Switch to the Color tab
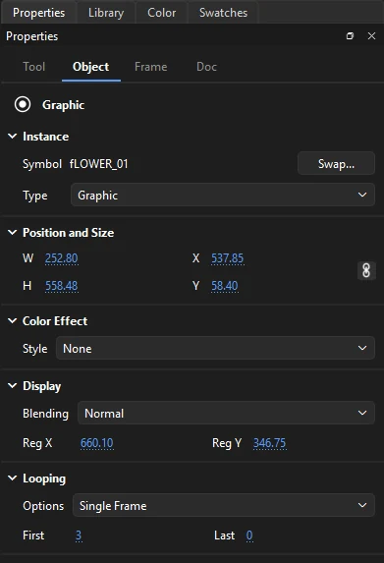The image size is (384, 563). pos(161,13)
